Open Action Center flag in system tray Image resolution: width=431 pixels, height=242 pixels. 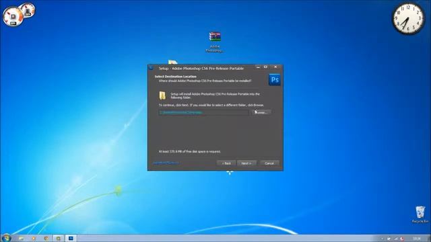(389, 239)
